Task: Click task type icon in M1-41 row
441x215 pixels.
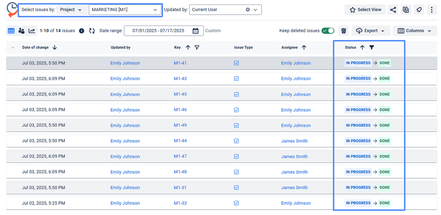Action: (236, 63)
